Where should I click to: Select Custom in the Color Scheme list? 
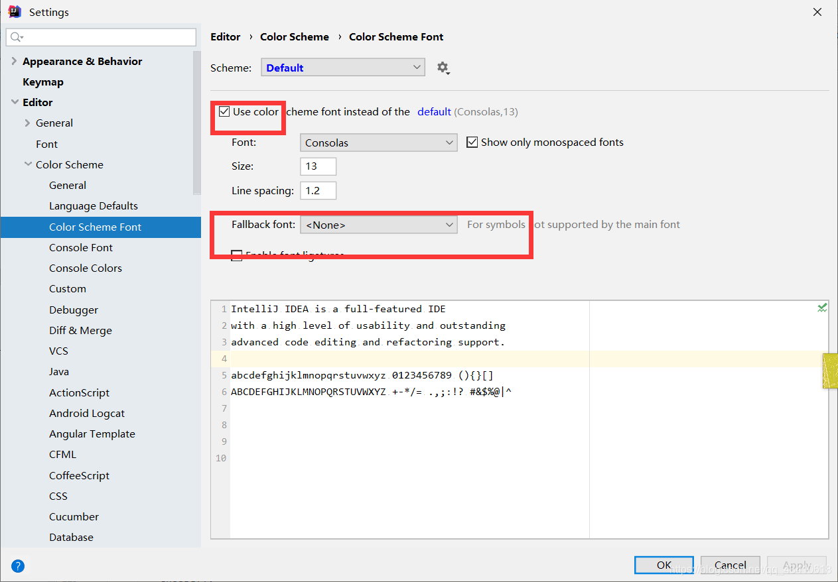tap(68, 288)
